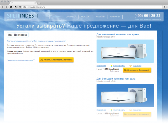Screen dimensions: 168x133
Task: Click the price text 18799 рублей
Action: [111, 69]
